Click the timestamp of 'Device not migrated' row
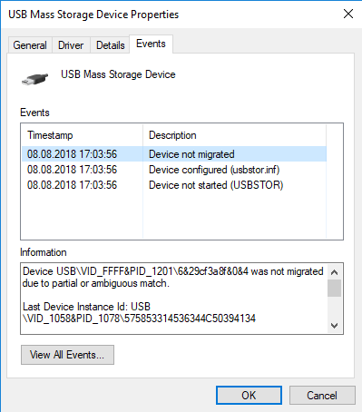 (72, 154)
